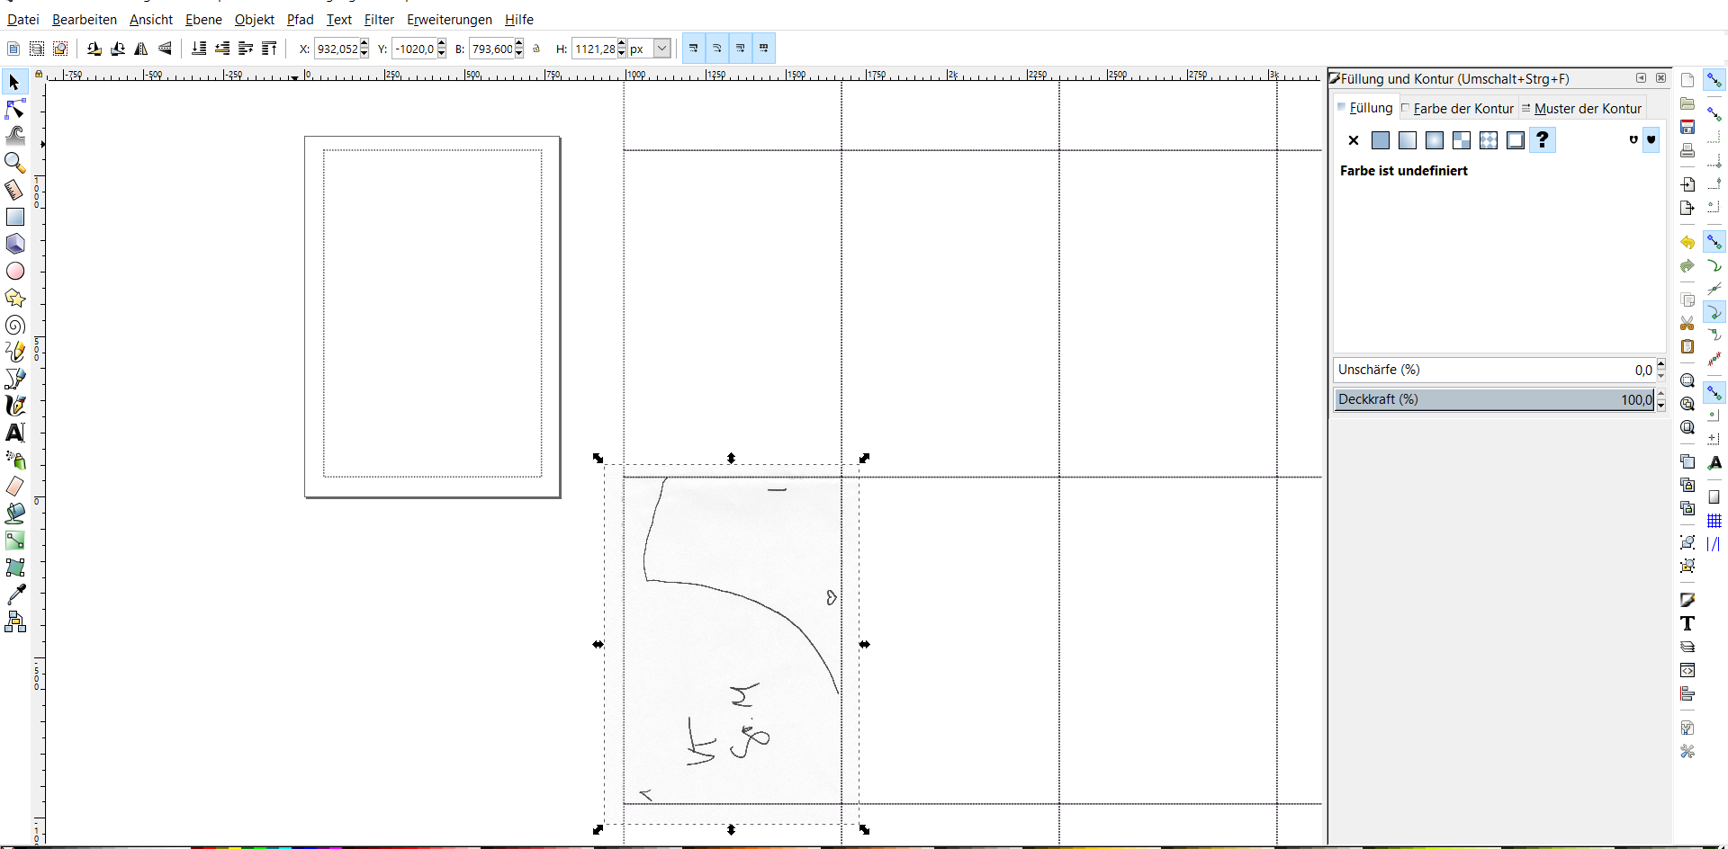Increase the Unschärfe value with up arrow
Screen dimensions: 1728x849
[1661, 364]
